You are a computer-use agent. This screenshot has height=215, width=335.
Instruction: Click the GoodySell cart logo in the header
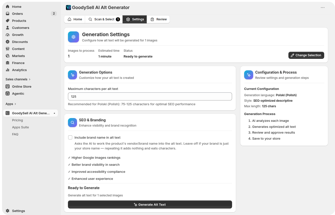point(68,8)
